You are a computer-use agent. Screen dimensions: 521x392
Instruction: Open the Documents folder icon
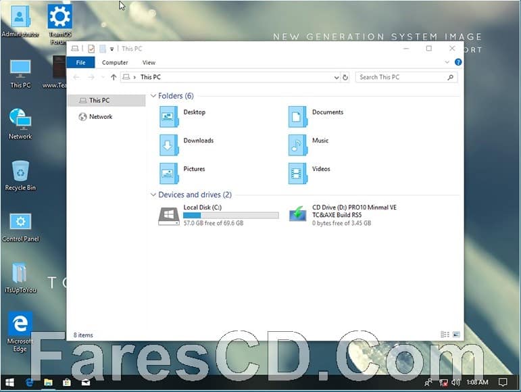tap(298, 117)
